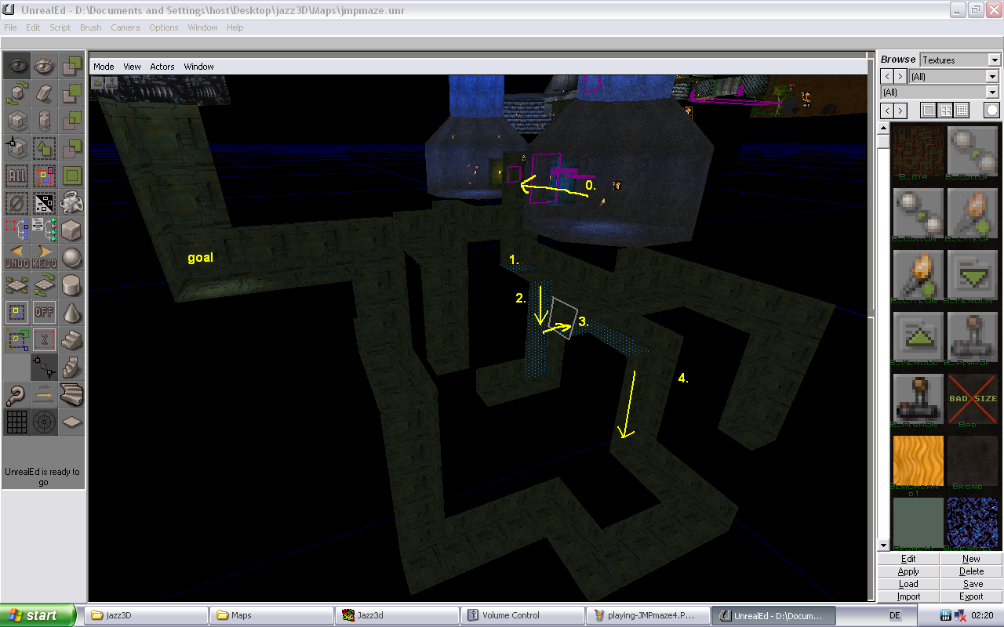Select the B_MenuDn green arrow texture thumbnail
Screen dimensions: 1004x627
(x=973, y=275)
